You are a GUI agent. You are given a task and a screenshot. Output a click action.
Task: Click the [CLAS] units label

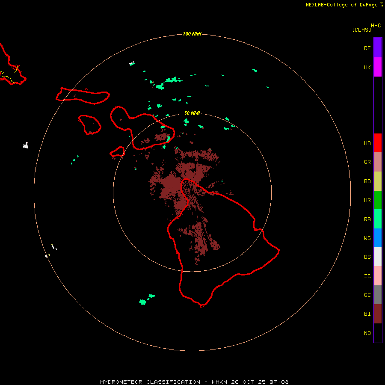(x=361, y=30)
